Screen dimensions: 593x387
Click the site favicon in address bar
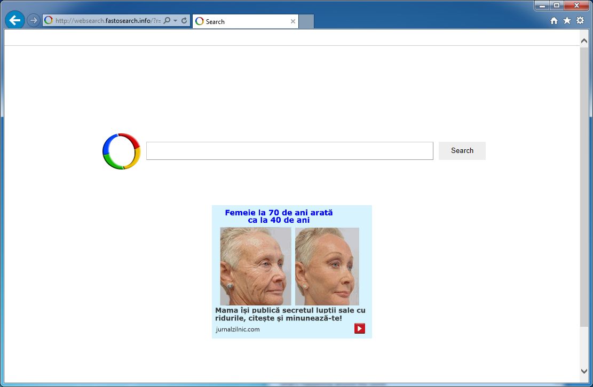click(x=49, y=20)
